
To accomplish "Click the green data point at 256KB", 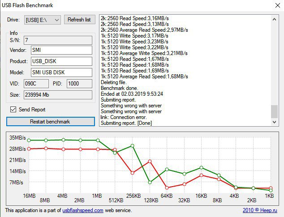I will coord(133,146).
